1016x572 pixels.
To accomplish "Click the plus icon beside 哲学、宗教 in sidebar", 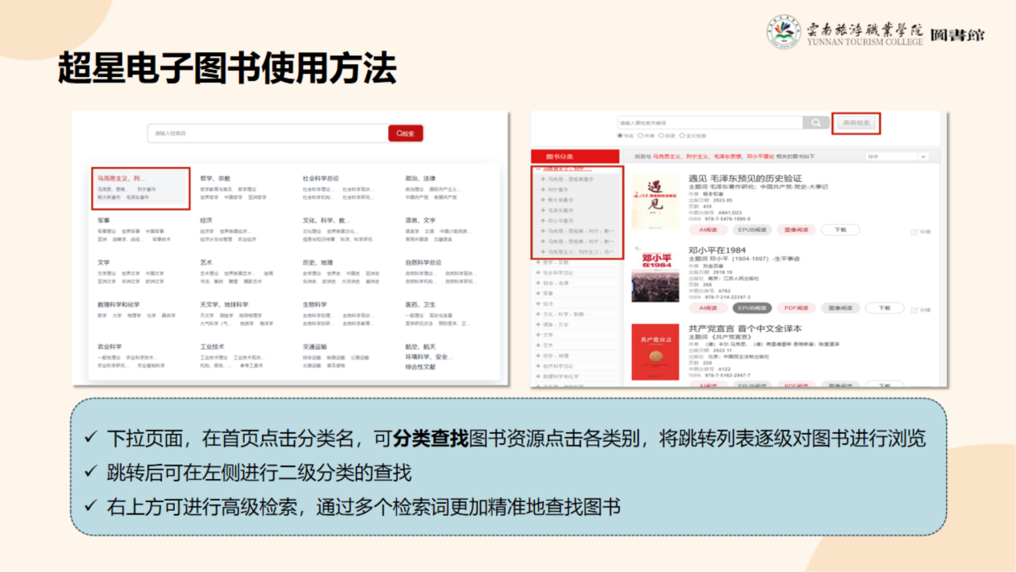I will 539,262.
